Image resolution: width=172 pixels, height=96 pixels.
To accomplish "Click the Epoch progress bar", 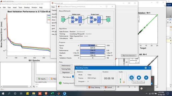I will tap(92, 45).
